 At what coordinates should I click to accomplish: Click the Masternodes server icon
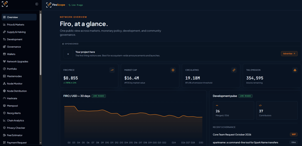[x=4, y=76]
